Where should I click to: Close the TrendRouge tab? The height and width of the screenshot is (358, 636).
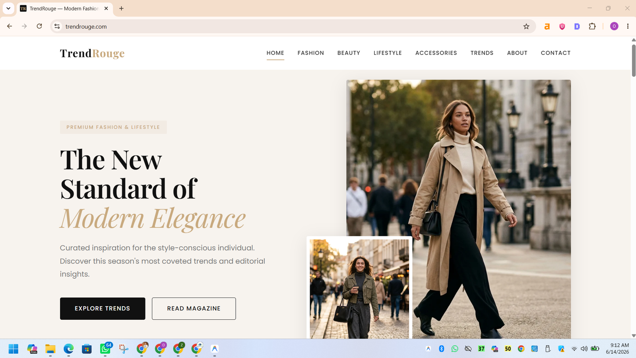point(106,8)
